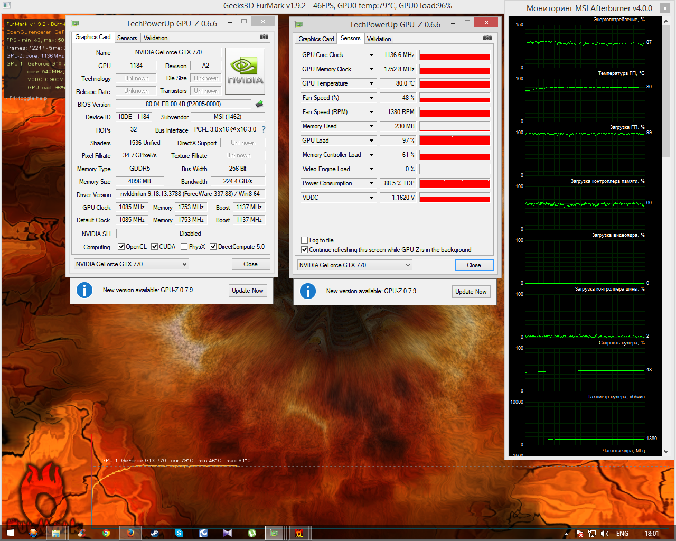Uncheck Continue refreshing in background option

(x=304, y=250)
